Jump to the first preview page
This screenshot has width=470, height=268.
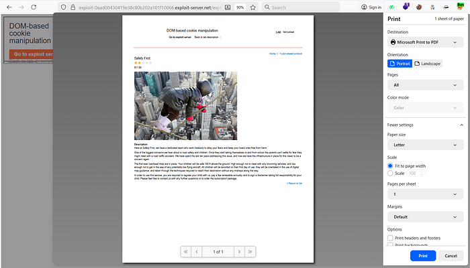click(x=186, y=251)
